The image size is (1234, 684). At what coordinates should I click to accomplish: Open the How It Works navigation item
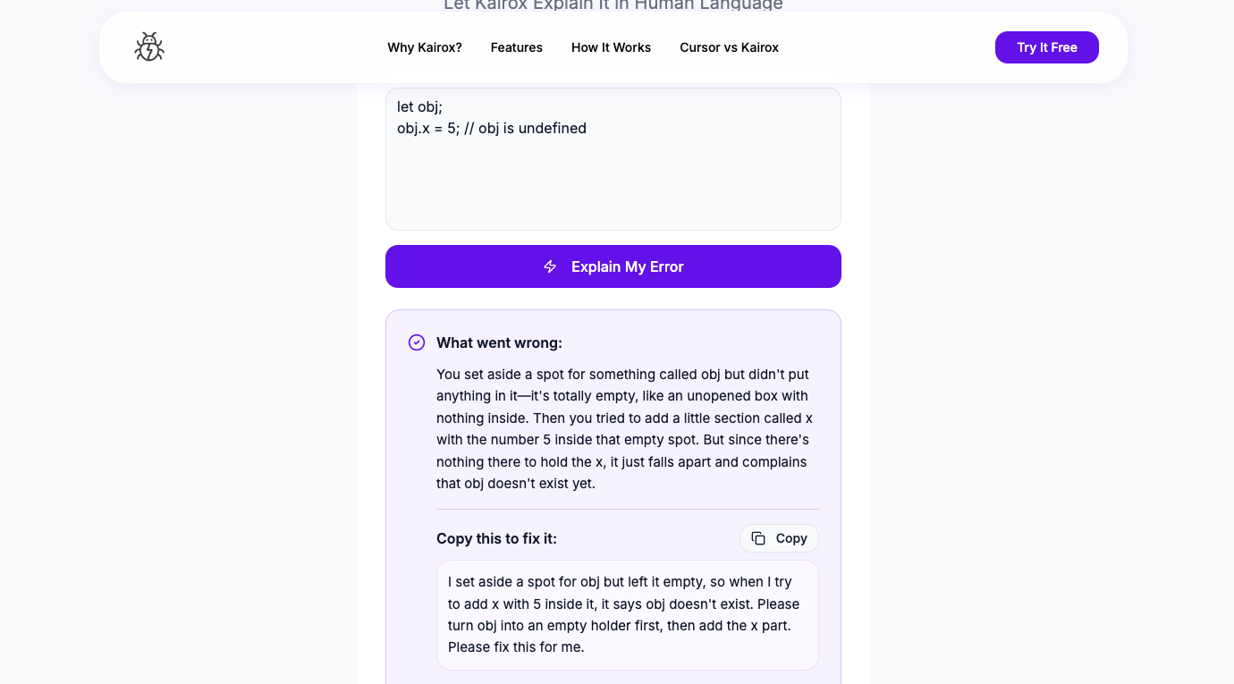pyautogui.click(x=611, y=47)
